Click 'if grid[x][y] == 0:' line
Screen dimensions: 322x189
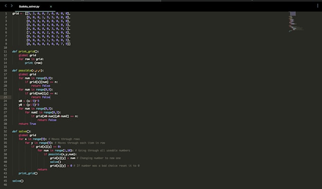(46, 147)
